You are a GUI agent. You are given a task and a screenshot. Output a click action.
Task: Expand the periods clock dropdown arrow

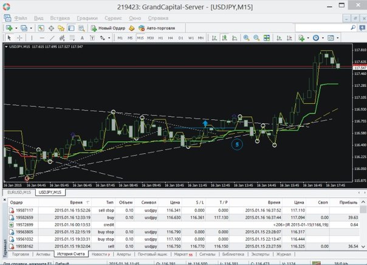click(x=323, y=38)
